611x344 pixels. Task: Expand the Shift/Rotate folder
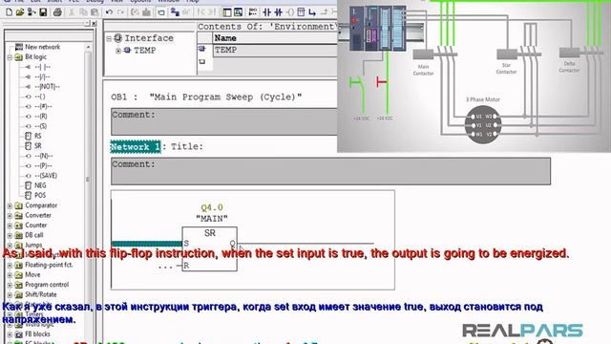(x=10, y=295)
